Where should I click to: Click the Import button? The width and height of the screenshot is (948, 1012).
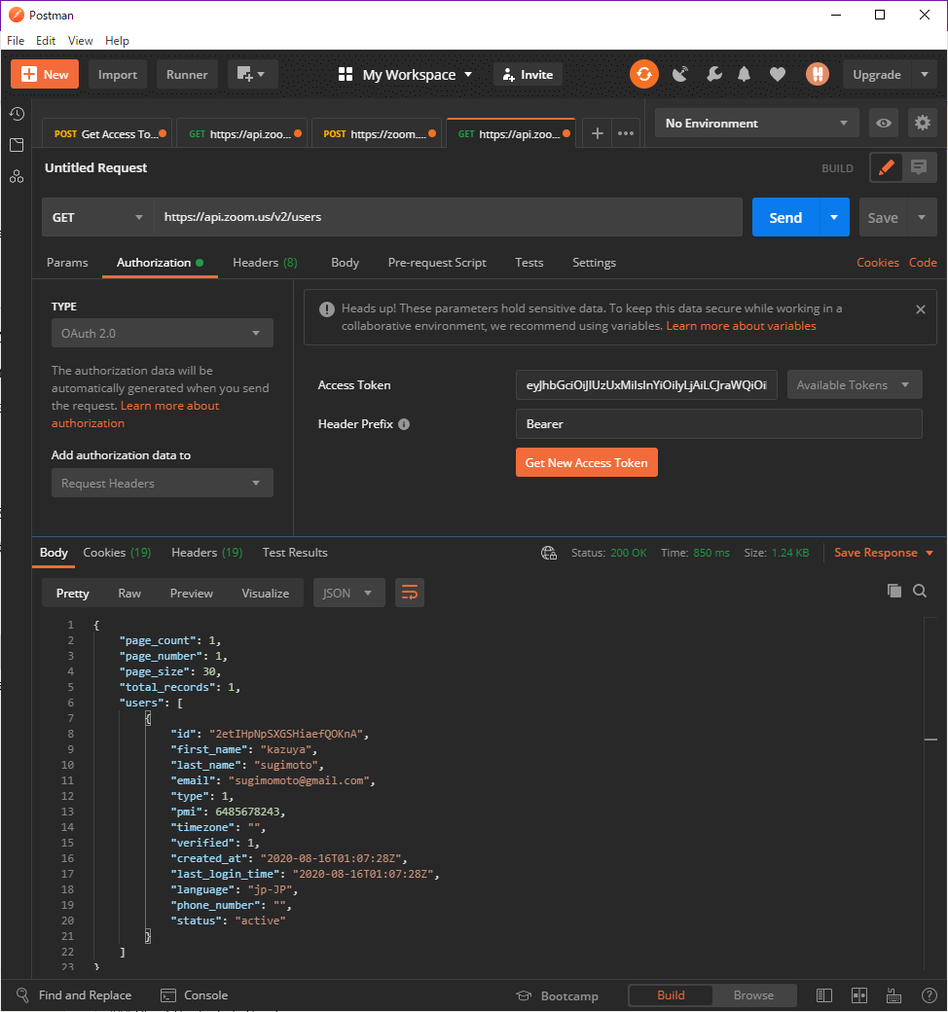tap(118, 74)
